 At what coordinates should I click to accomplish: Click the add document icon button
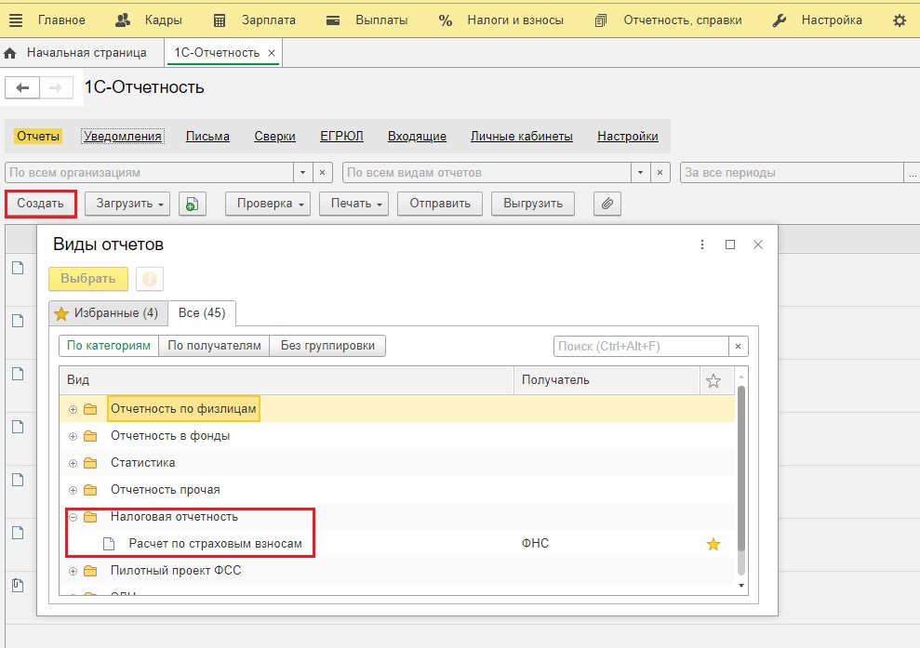click(193, 204)
